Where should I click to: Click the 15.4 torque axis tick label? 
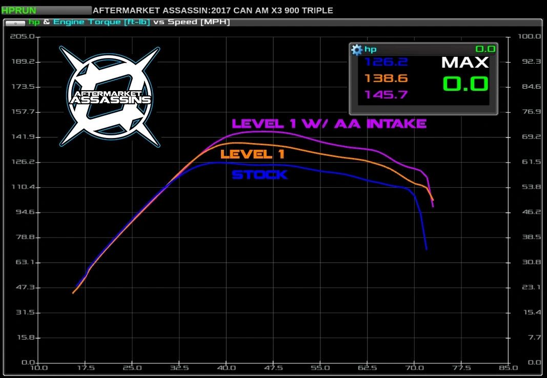click(532, 312)
